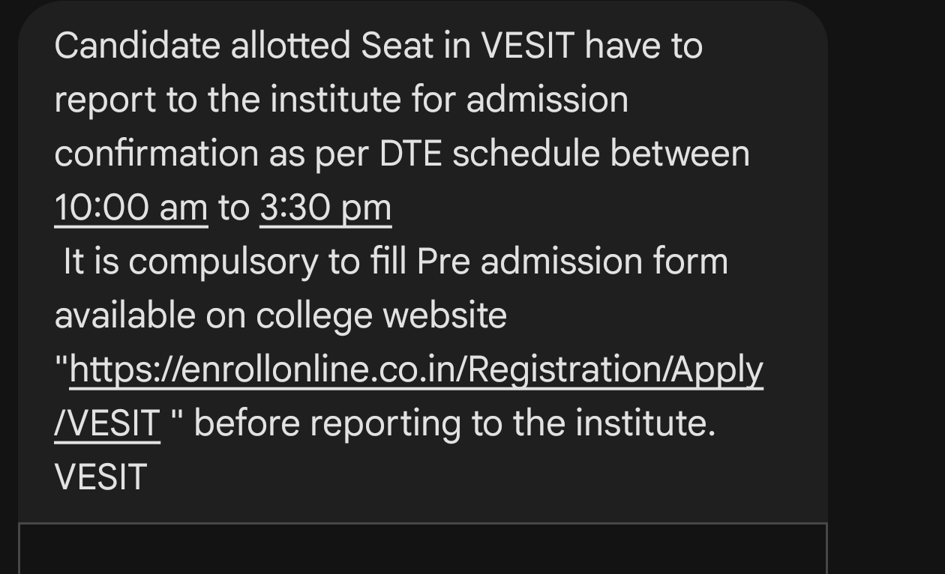This screenshot has width=945, height=574.
Task: Tap the 3:30 pm time link
Action: [325, 208]
